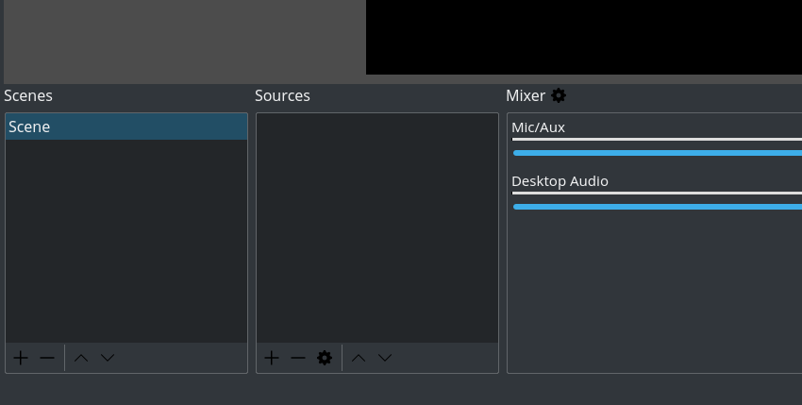Click the Mic/Aux channel label

tap(538, 127)
